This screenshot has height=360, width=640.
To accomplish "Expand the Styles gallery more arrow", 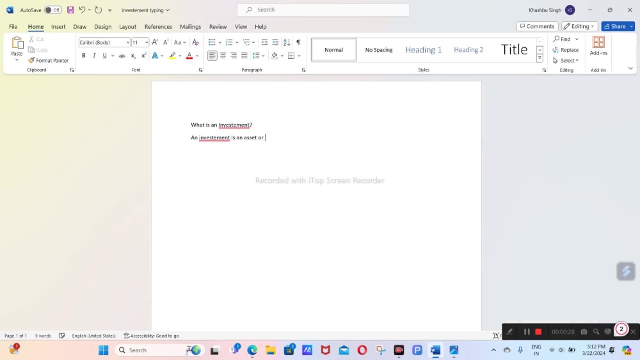I will click(x=540, y=58).
